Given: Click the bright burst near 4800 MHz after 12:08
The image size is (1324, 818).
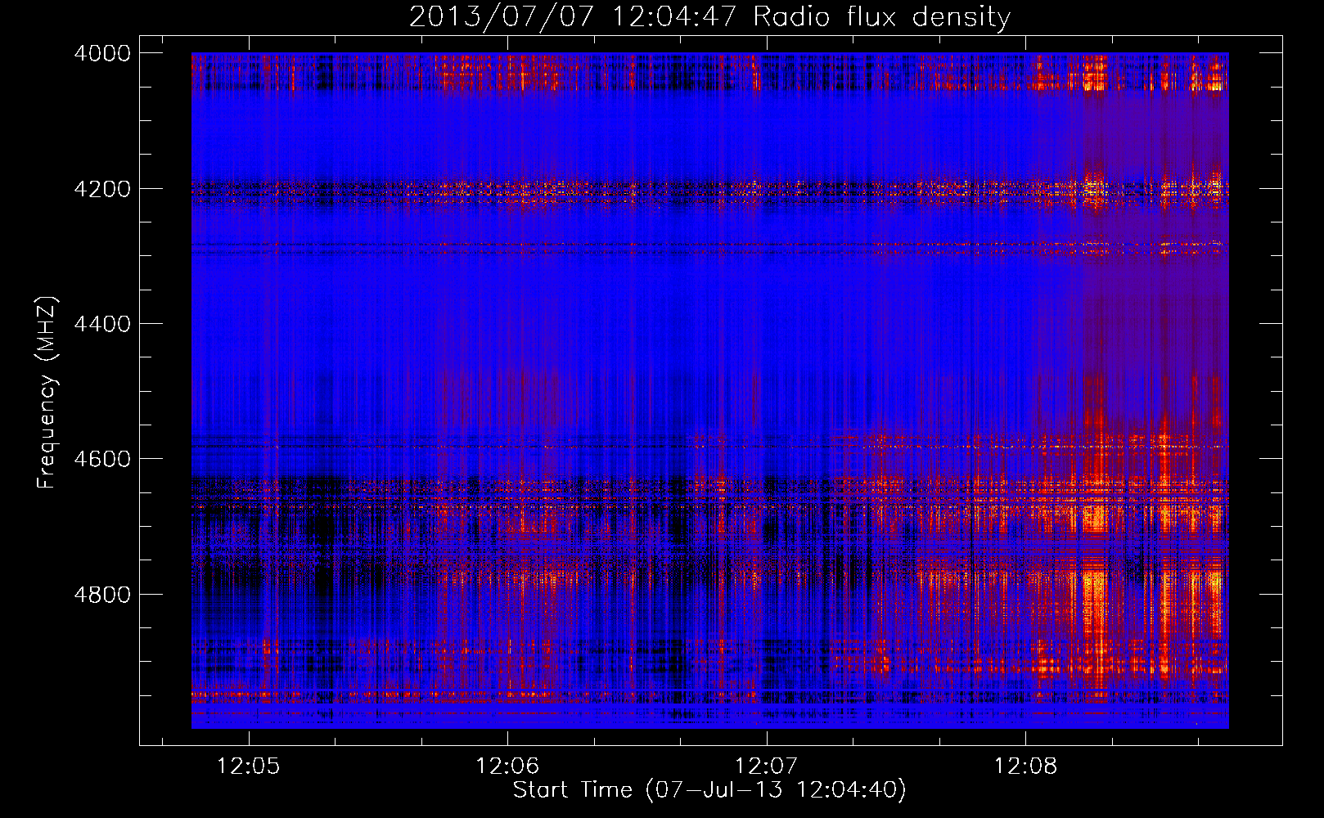Looking at the screenshot, I should tap(1094, 593).
